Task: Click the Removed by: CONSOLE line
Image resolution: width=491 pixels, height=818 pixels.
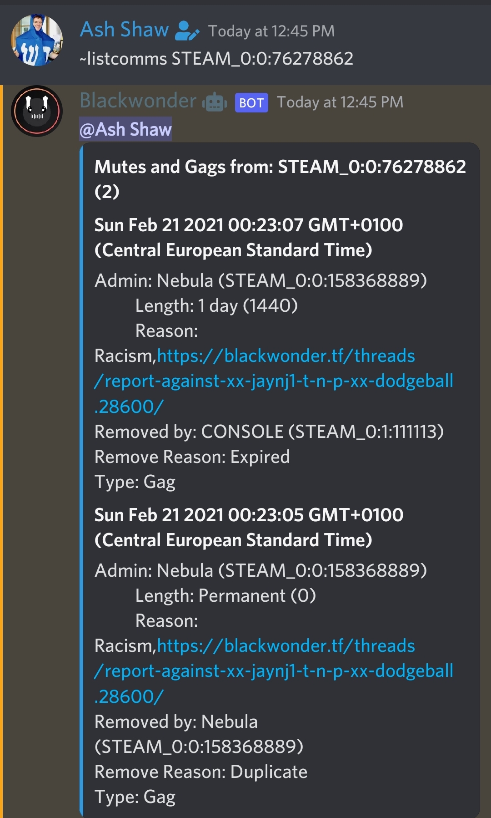Action: tap(269, 432)
